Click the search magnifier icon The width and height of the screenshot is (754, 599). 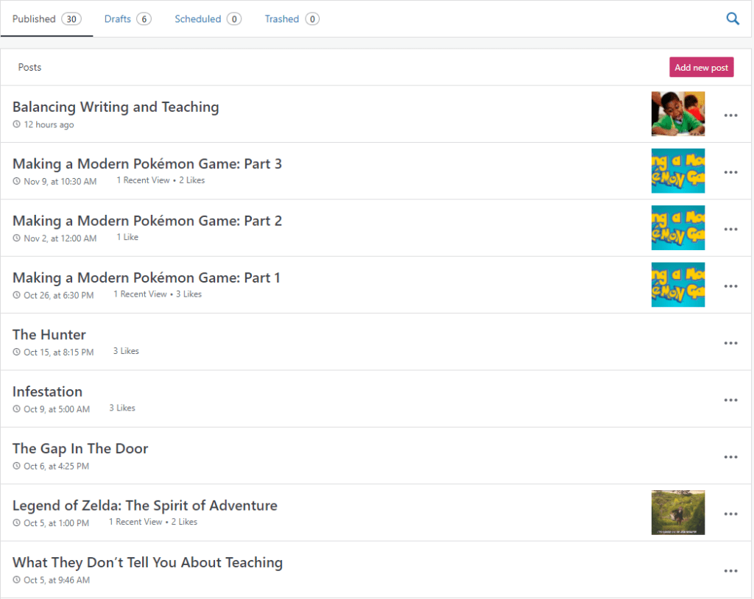tap(733, 19)
